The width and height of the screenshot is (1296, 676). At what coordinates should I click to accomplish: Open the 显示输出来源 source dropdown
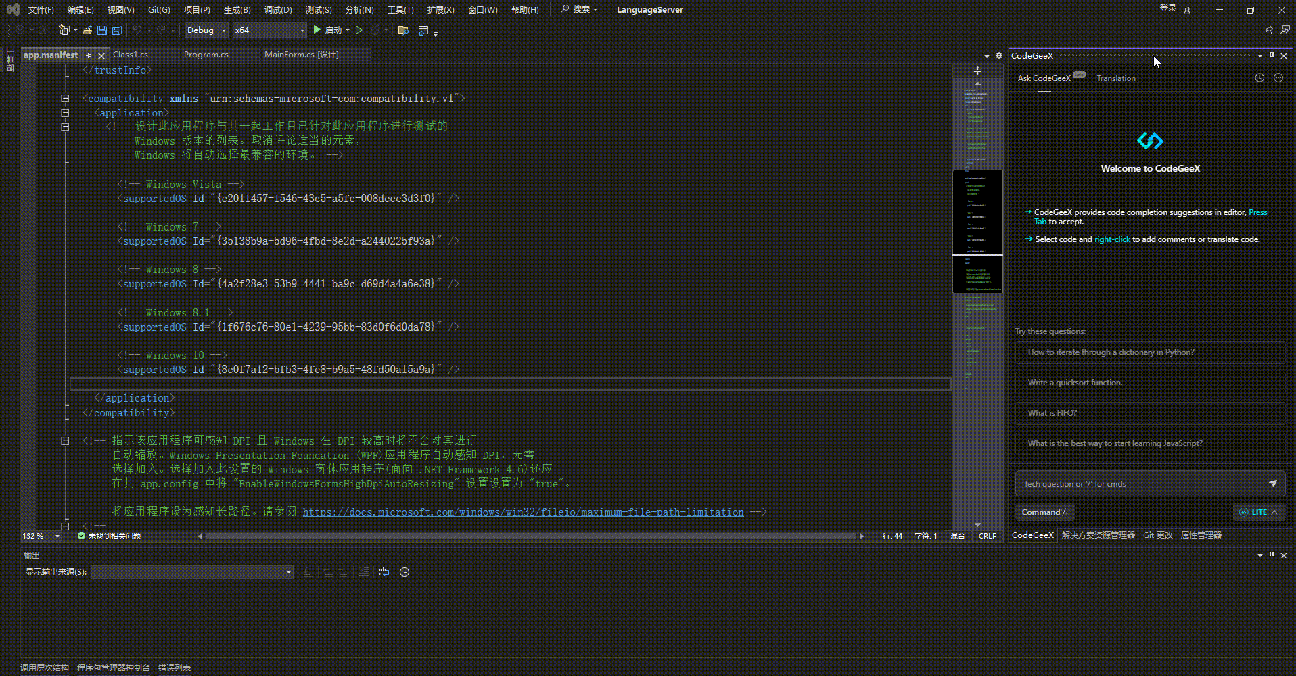(192, 572)
